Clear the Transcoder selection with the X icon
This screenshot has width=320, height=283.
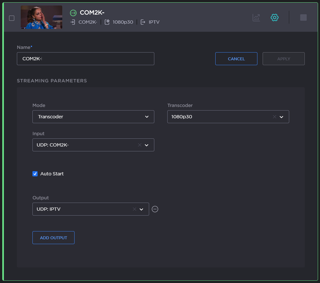point(274,117)
